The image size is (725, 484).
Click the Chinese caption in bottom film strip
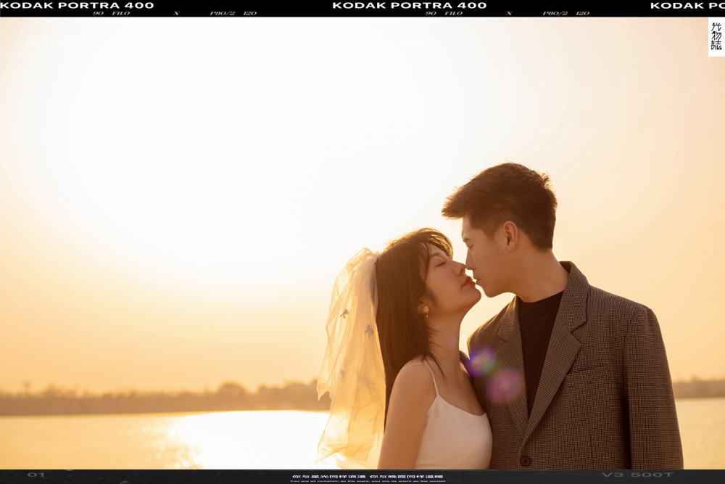pyautogui.click(x=368, y=477)
